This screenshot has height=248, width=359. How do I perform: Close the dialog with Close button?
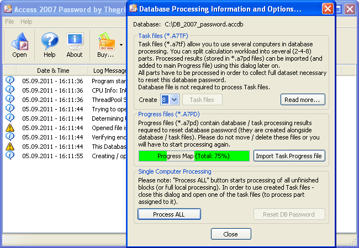pyautogui.click(x=231, y=234)
